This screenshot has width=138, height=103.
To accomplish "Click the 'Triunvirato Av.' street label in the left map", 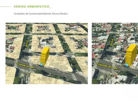I will pyautogui.click(x=26, y=66).
